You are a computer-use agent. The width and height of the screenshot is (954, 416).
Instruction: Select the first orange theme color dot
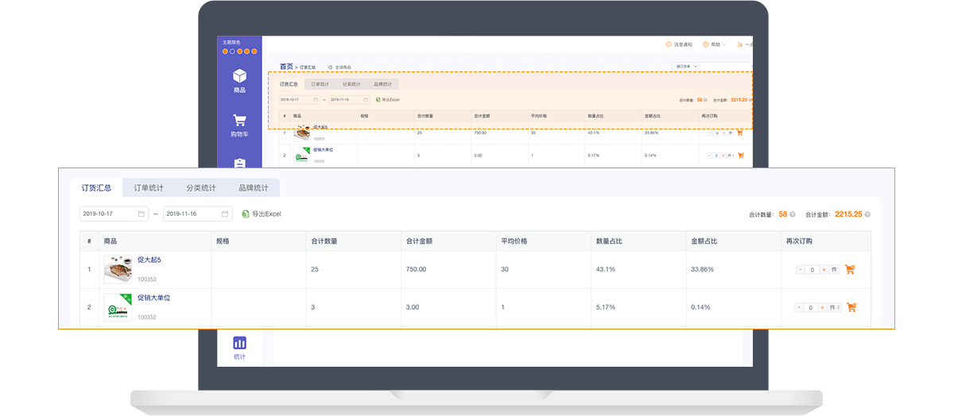[x=225, y=51]
